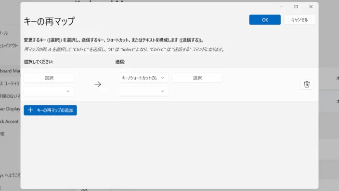The image size is (339, 191).
Task: Click the 選択してください: label
Action: click(39, 62)
